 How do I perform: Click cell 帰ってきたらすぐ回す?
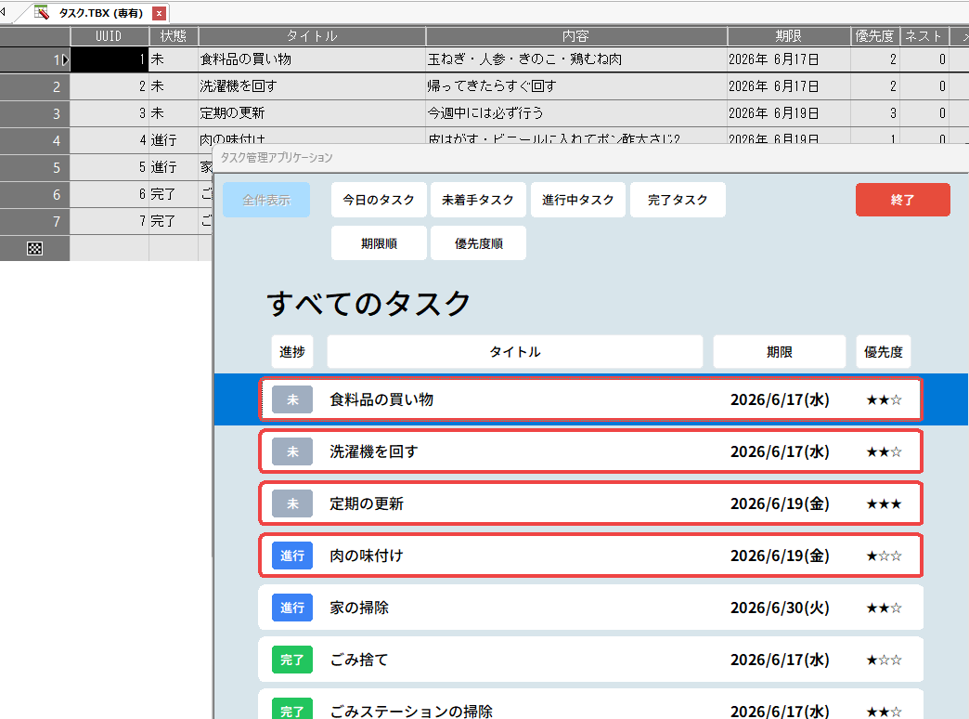pyautogui.click(x=576, y=86)
